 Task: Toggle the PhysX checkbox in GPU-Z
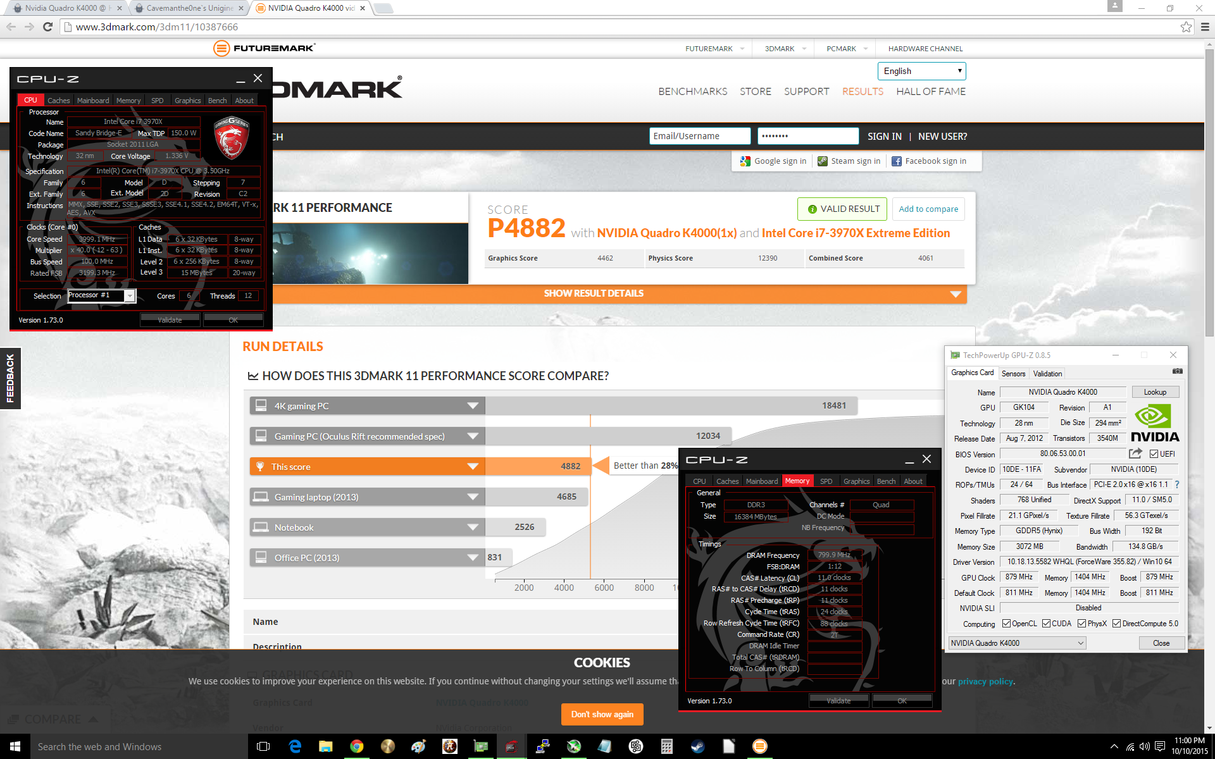coord(1081,624)
